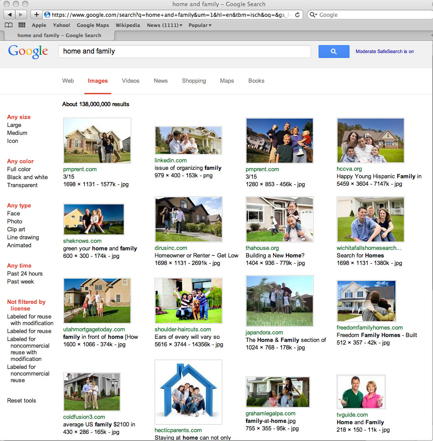
Task: Click the japandora.com source link
Action: click(264, 333)
